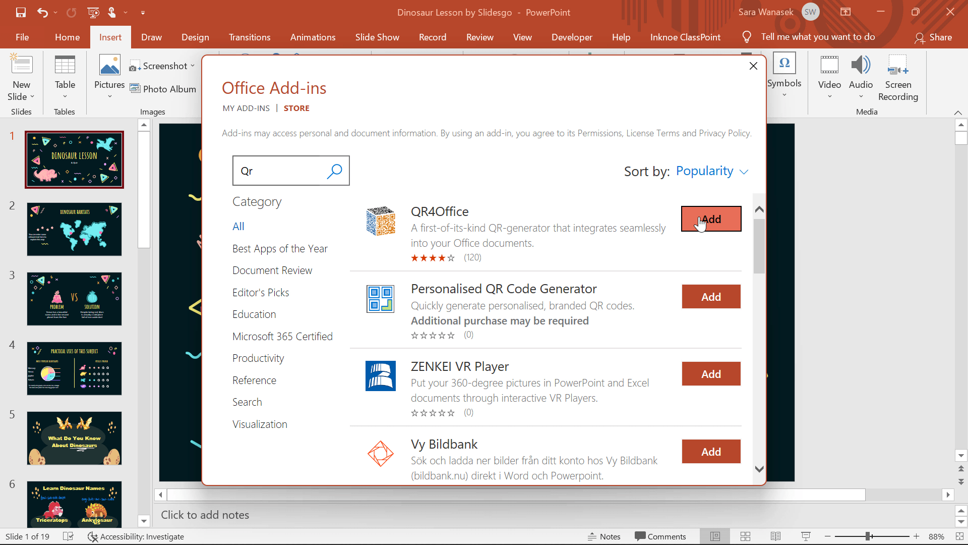The width and height of the screenshot is (968, 545).
Task: Click the Screen Recording icon
Action: (x=898, y=65)
